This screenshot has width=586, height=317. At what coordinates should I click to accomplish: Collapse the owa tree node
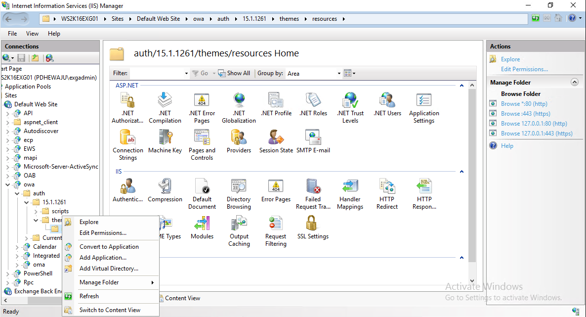7,184
